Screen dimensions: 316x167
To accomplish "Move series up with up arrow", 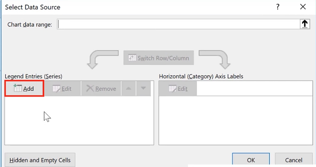I will (x=128, y=88).
